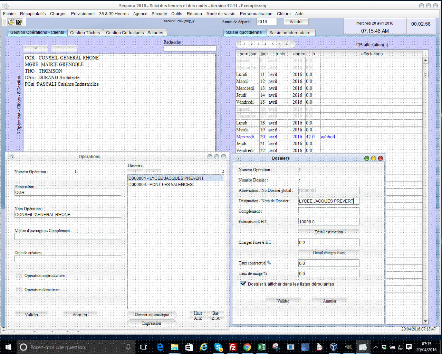Expand the Détail estimation section
Viewport: 442px width, 354px height.
pyautogui.click(x=328, y=232)
